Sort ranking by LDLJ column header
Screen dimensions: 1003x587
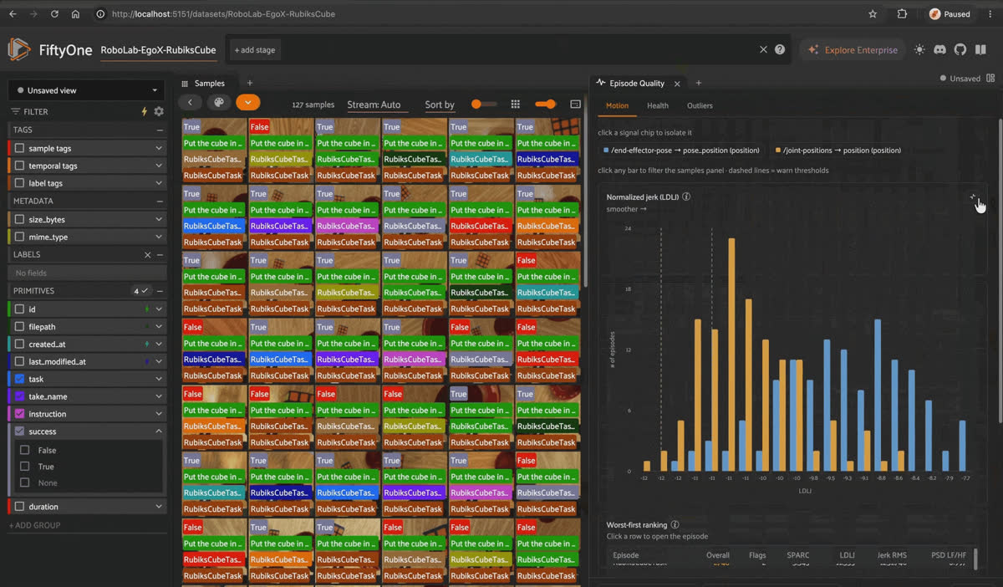(847, 554)
